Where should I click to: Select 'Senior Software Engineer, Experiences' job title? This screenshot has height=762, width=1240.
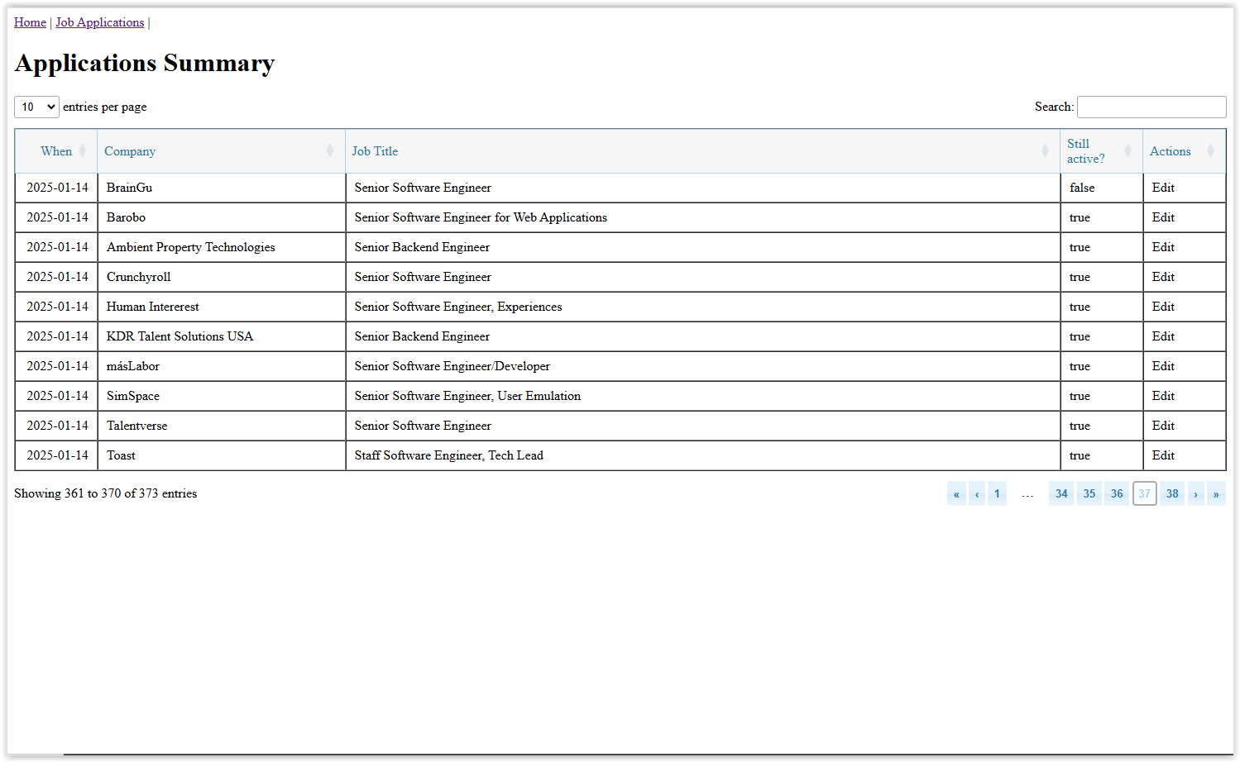[458, 307]
